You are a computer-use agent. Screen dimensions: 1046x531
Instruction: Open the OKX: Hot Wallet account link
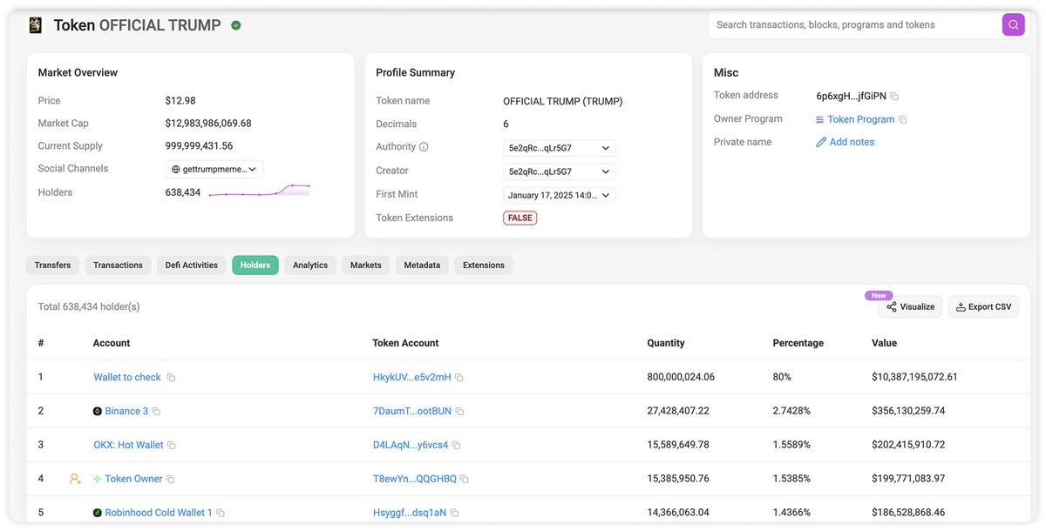point(128,445)
